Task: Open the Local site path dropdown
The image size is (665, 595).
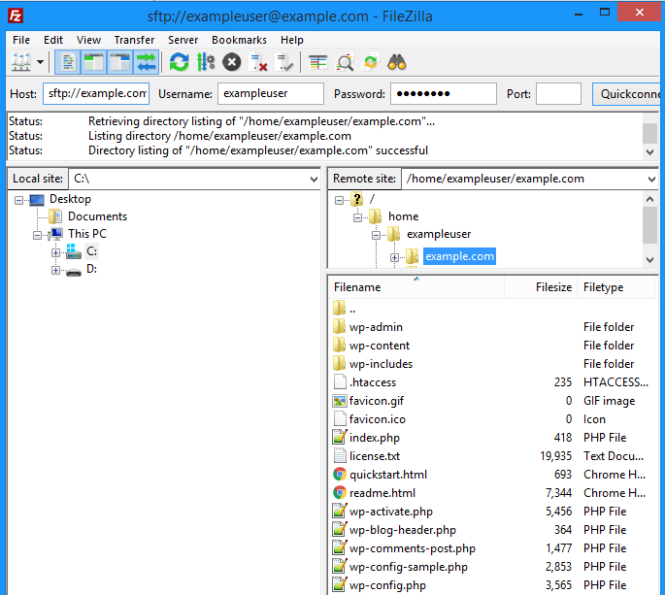Action: point(314,179)
